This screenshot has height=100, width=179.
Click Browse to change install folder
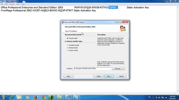pyautogui.click(x=118, y=69)
